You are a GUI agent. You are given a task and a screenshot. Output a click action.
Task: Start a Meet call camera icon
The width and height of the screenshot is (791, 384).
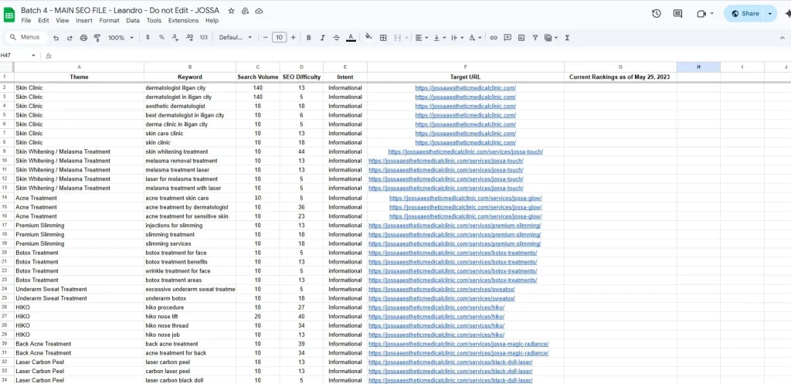701,14
